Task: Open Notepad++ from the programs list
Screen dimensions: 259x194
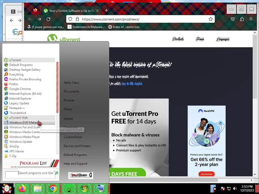Action: pos(29,108)
